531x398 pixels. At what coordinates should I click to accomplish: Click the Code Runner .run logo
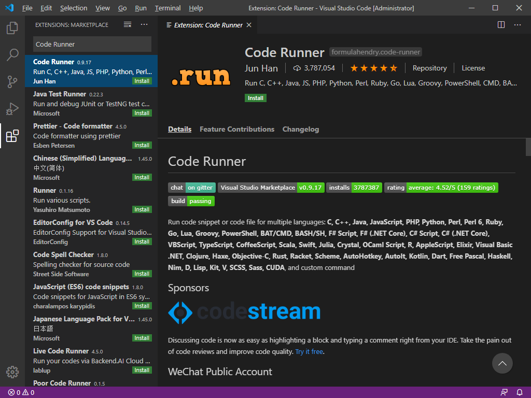pyautogui.click(x=201, y=77)
